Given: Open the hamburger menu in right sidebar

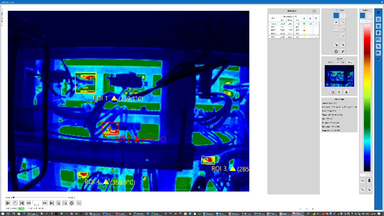Looking at the screenshot, I should pos(379,13).
